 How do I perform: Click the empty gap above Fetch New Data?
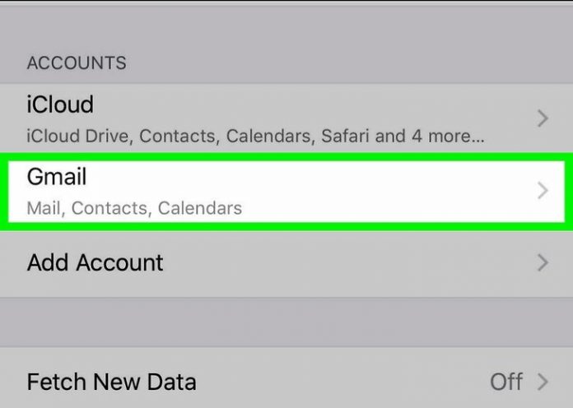286,322
